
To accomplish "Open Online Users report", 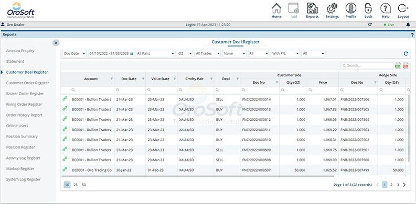I will (17, 126).
